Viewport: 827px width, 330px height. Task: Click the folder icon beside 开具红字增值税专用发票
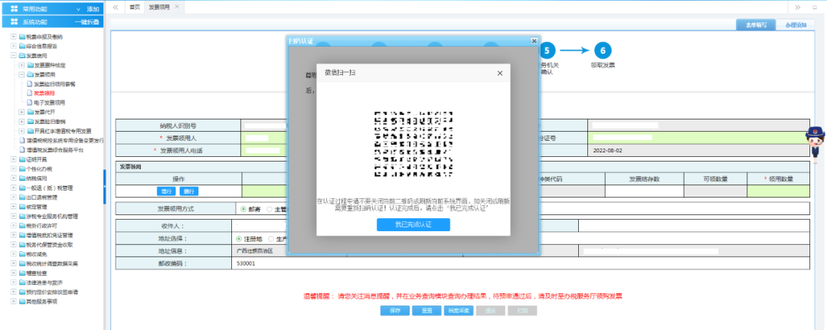point(30,131)
